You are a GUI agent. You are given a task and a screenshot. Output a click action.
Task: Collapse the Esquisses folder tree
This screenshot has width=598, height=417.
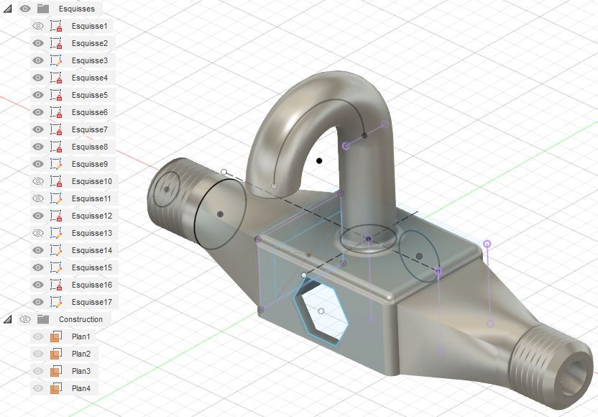[x=7, y=9]
